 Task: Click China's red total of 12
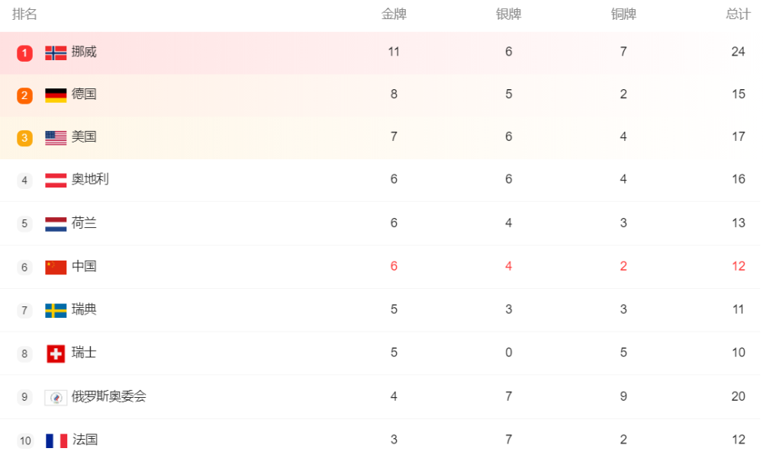pyautogui.click(x=738, y=266)
